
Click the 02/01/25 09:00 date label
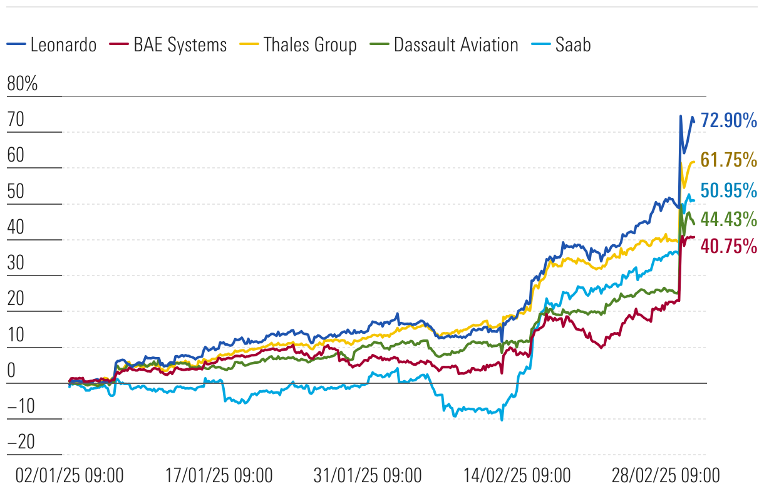coord(69,476)
